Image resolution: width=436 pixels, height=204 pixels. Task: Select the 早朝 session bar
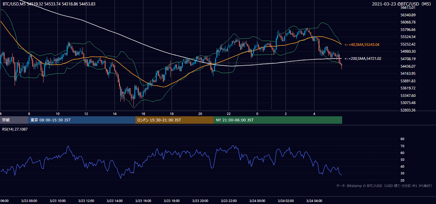coord(14,120)
